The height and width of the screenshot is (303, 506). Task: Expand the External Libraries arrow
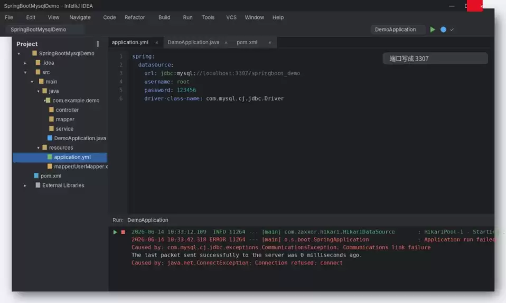(x=25, y=185)
